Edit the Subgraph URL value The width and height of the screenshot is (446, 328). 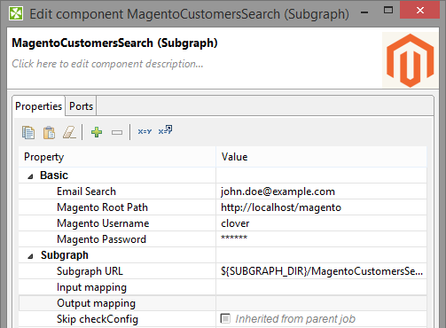click(x=321, y=271)
